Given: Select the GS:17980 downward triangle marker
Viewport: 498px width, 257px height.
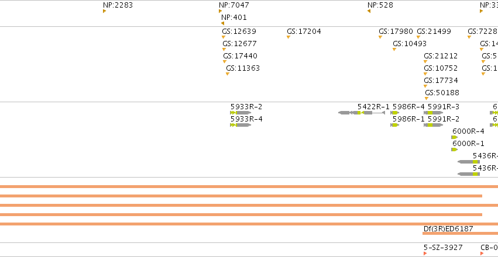Looking at the screenshot, I should 380,37.
